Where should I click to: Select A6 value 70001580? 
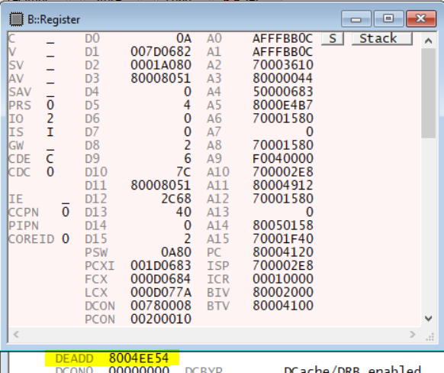(283, 118)
